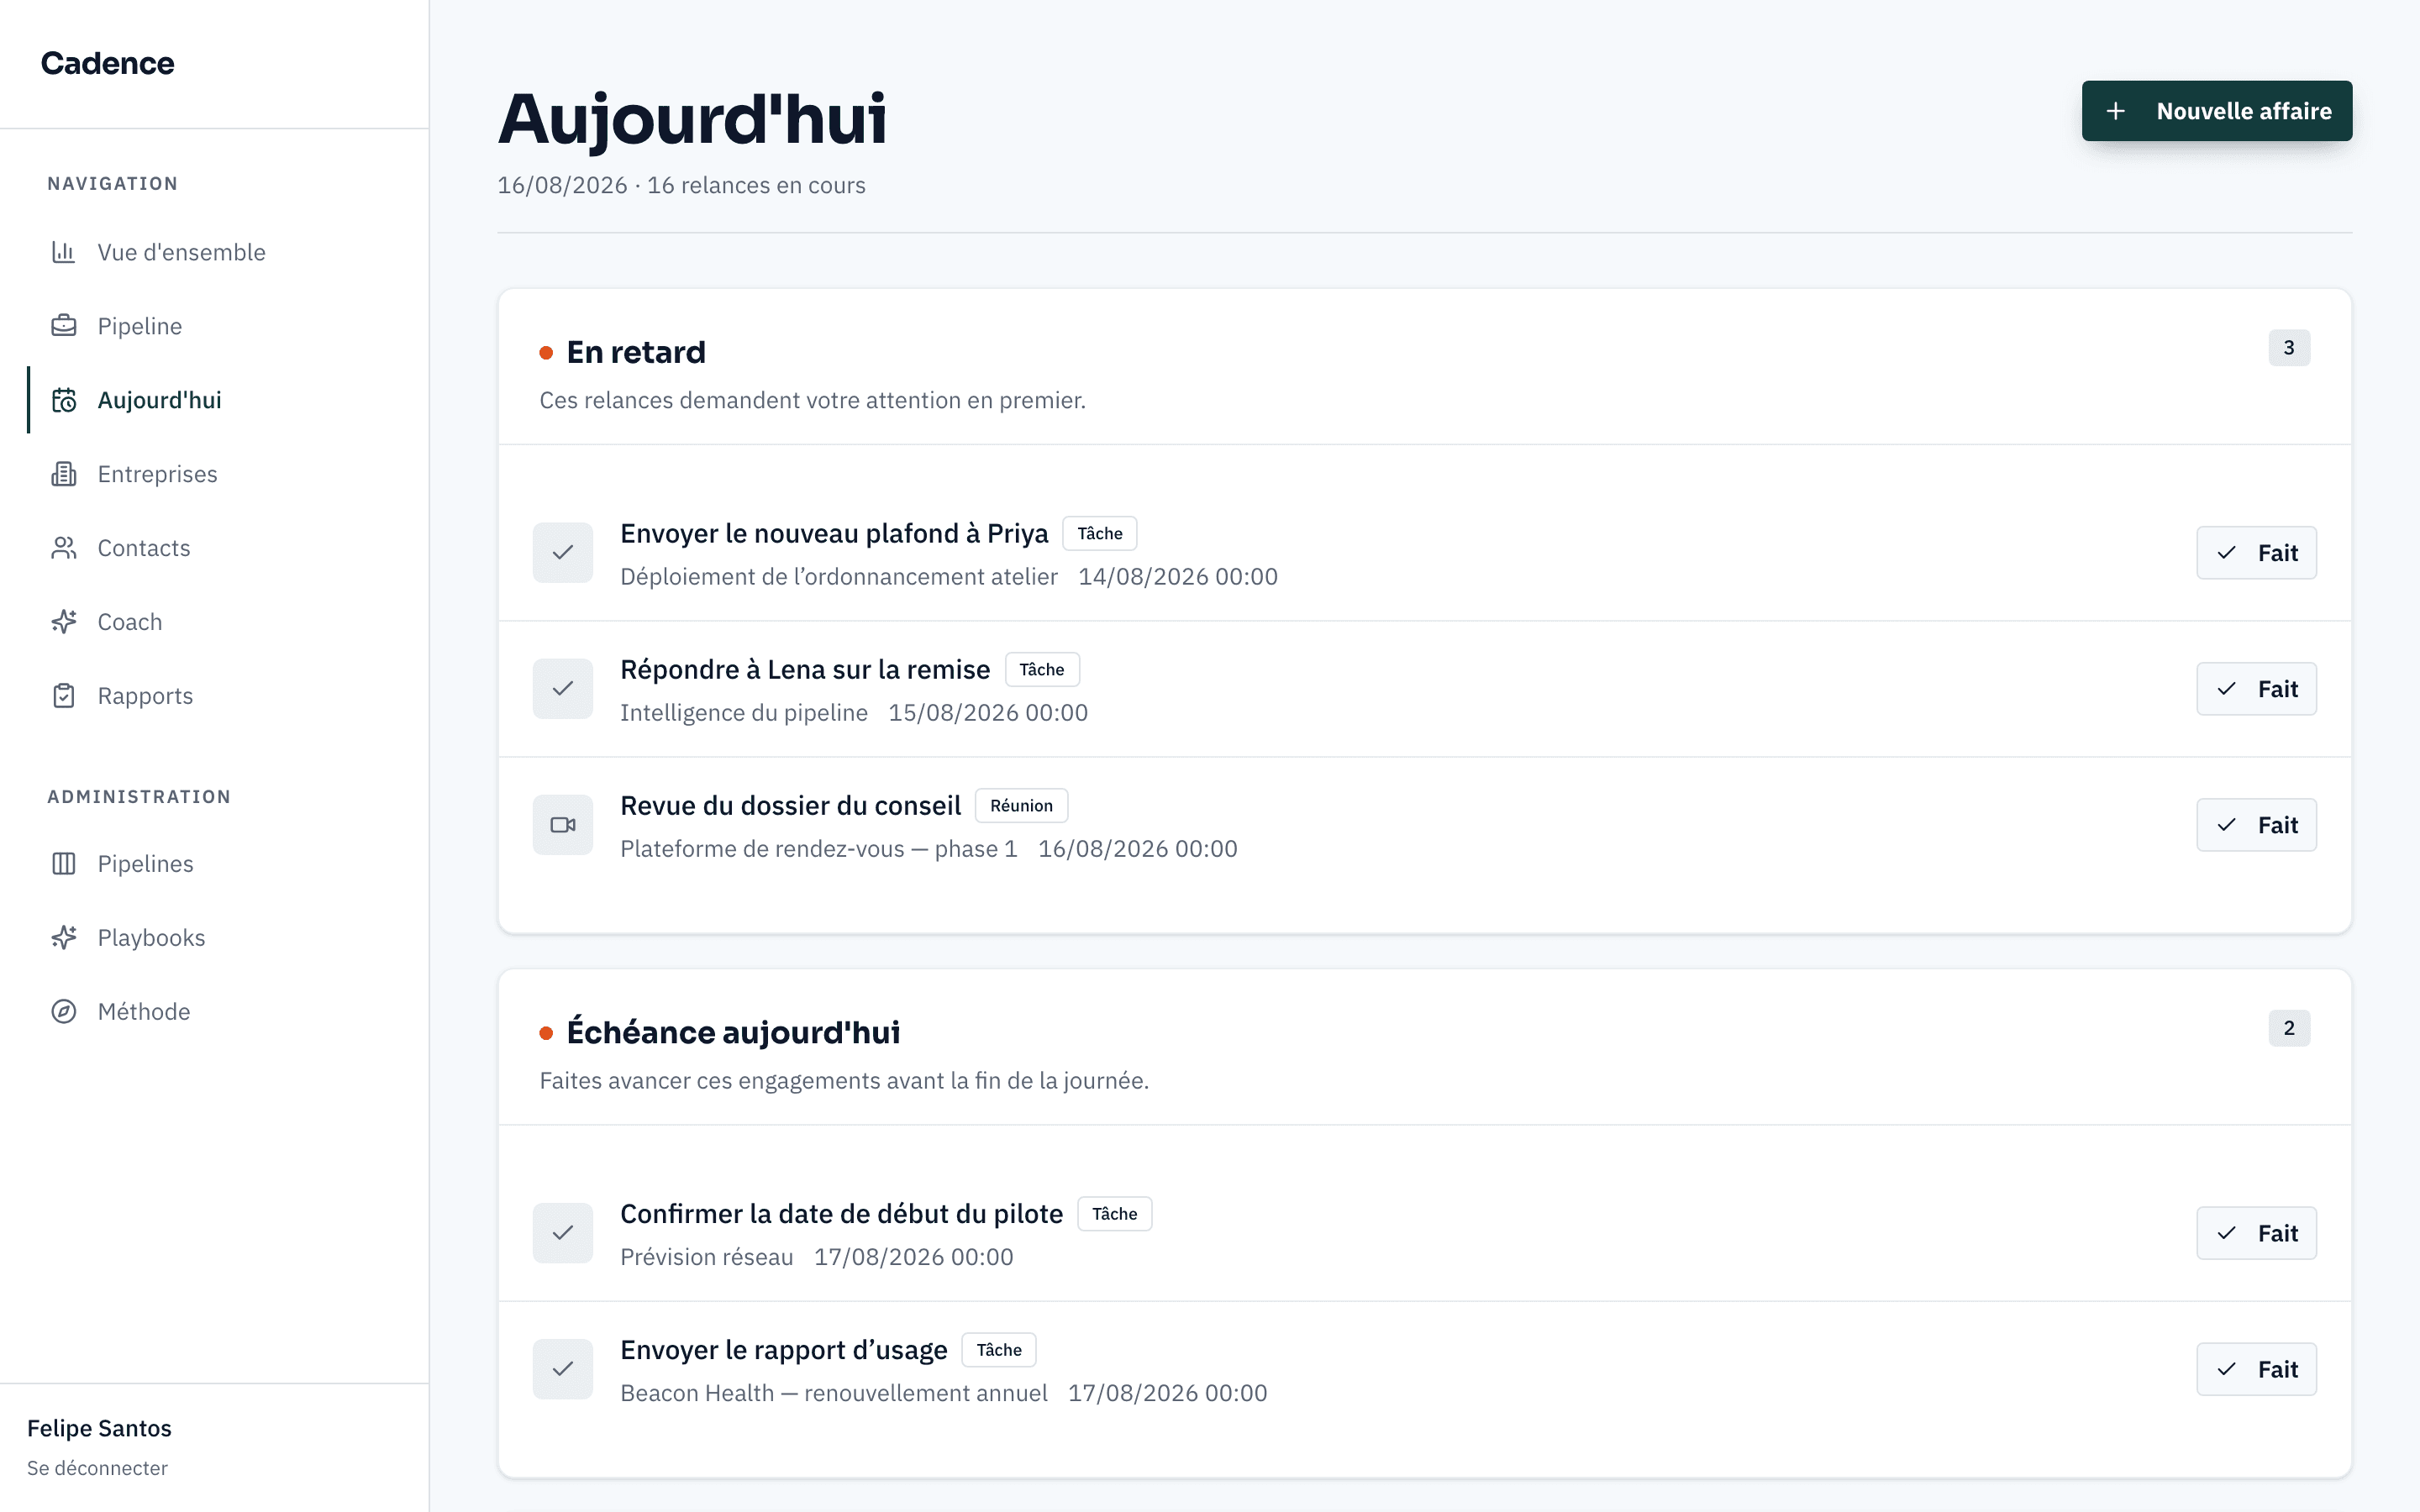Select the Méthode compass icon
Viewport: 2420px width, 1512px height.
(x=63, y=1012)
